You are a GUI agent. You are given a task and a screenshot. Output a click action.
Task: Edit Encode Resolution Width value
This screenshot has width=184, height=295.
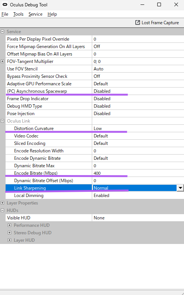[138, 151]
